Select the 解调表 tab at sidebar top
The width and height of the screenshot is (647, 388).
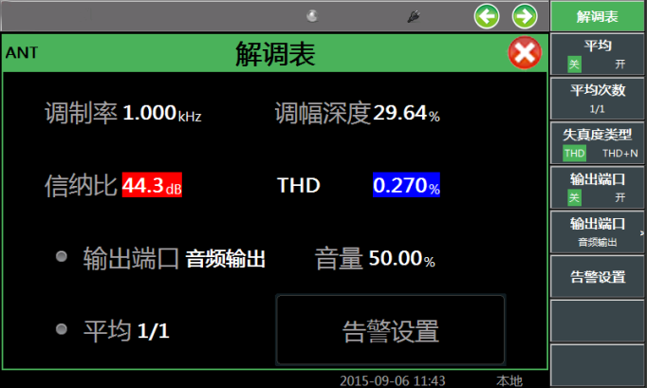pos(598,17)
